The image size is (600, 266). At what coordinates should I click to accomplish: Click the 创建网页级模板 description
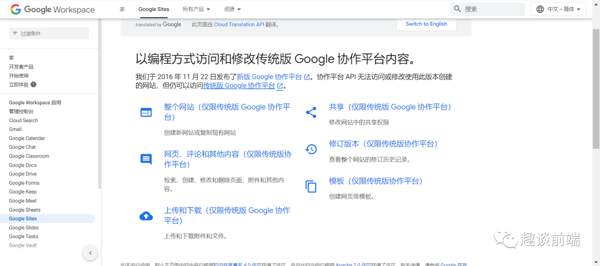[351, 197]
